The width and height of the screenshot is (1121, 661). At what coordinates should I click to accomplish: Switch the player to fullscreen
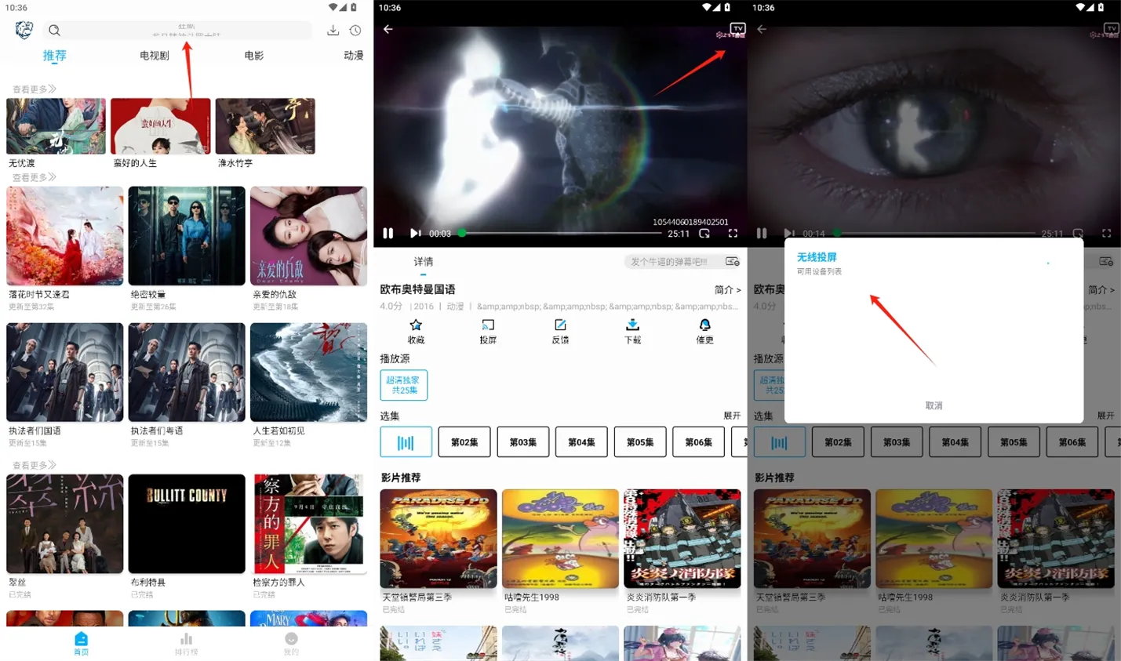click(733, 233)
